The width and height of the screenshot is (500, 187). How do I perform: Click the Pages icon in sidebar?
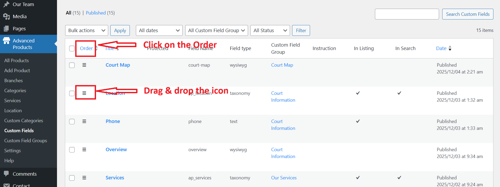[x=6, y=28]
